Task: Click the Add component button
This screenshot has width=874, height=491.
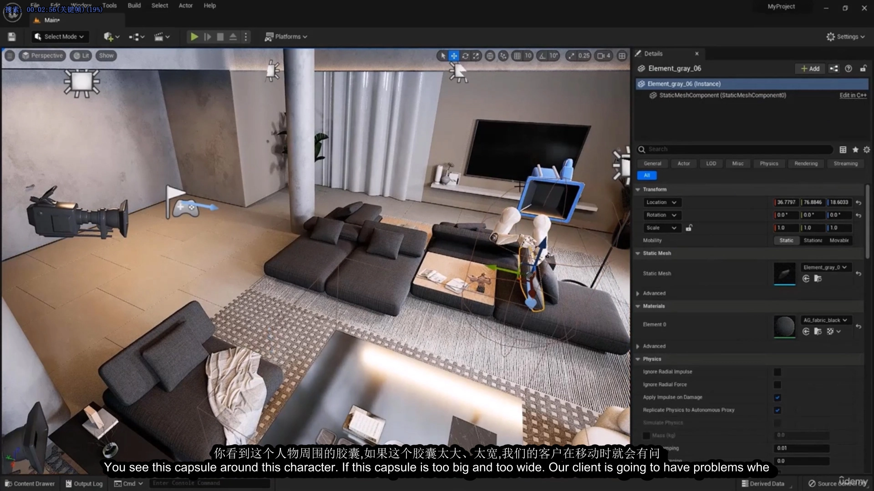Action: [810, 69]
